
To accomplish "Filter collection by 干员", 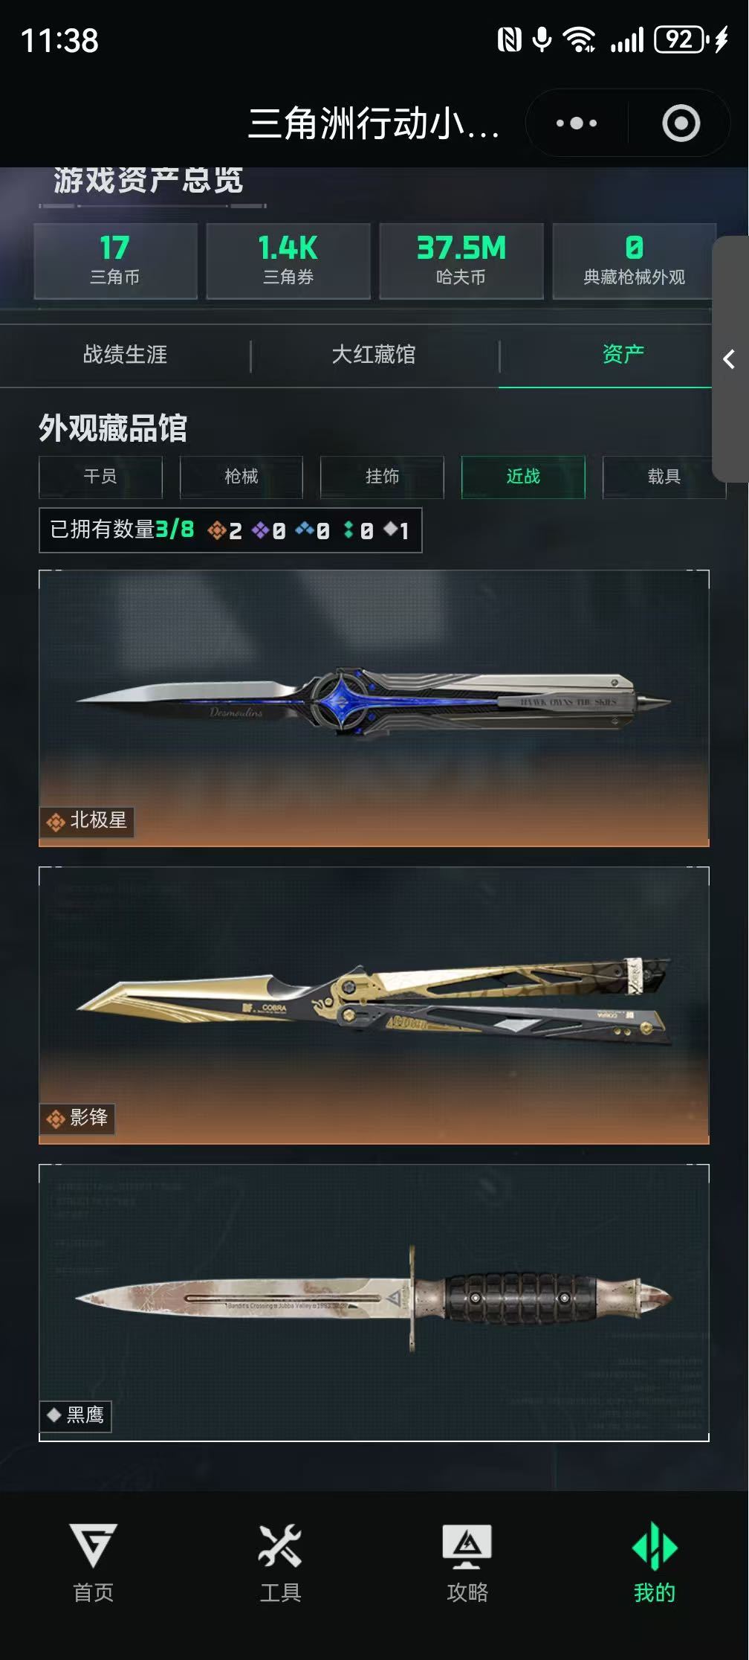I will click(100, 477).
